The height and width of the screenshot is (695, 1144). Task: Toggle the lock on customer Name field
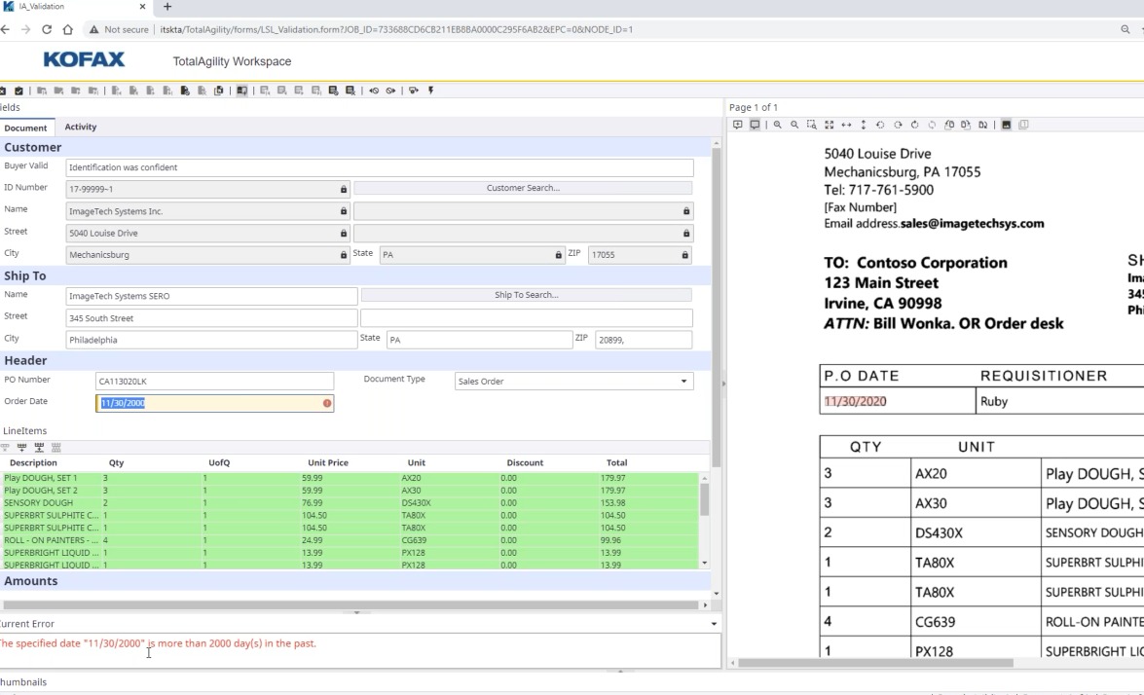coord(343,211)
